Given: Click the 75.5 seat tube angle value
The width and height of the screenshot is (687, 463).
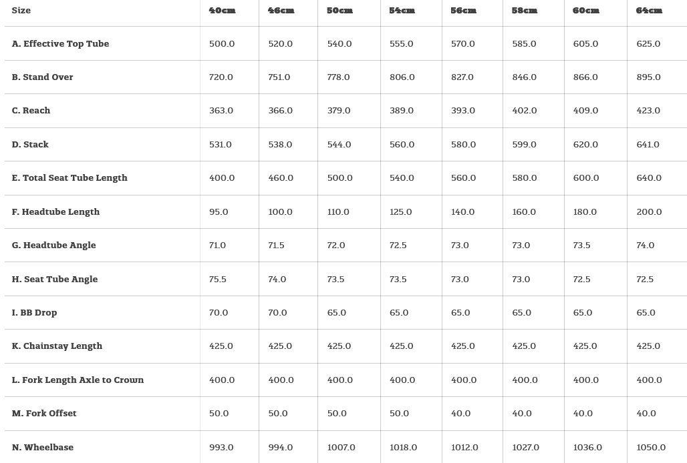Looking at the screenshot, I should 218,280.
